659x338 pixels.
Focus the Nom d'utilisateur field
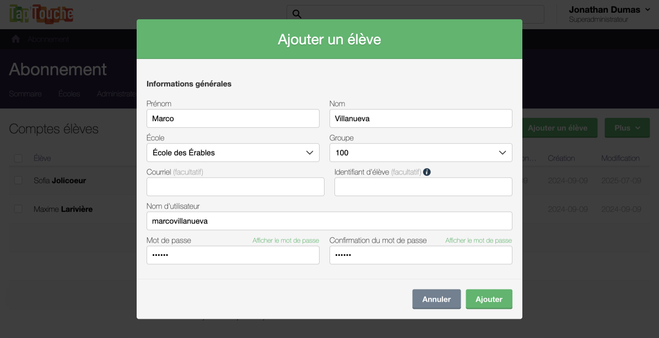[x=329, y=221]
